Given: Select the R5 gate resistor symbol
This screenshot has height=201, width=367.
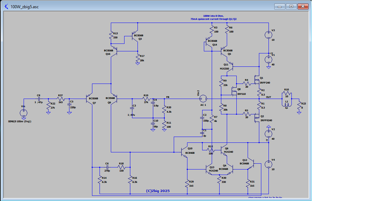Looking at the screenshot, I should 247,114.
